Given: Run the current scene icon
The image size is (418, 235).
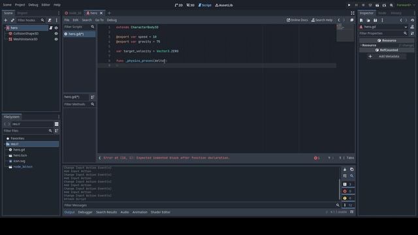Looking at the screenshot, I should 378,5.
